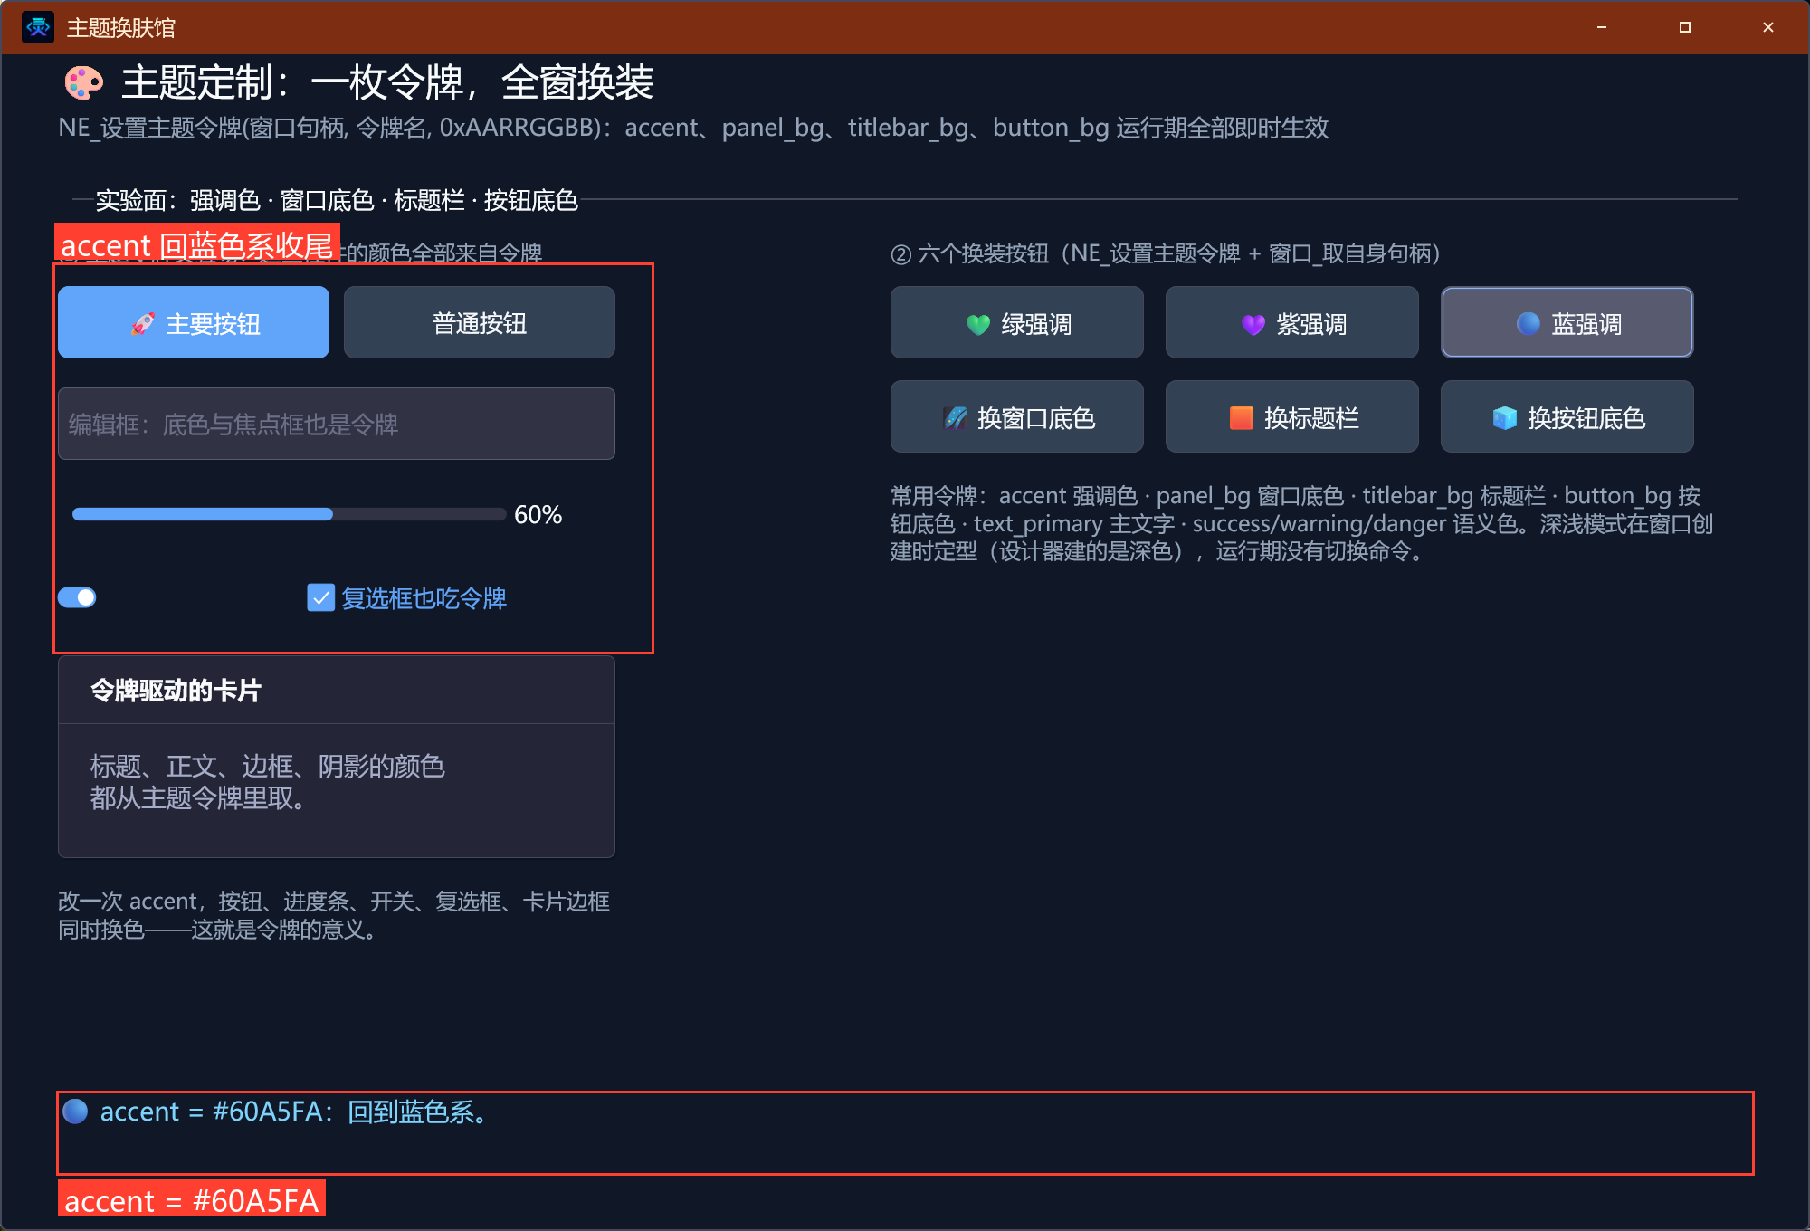Apply the 绿强调 green accent
The image size is (1810, 1231).
click(x=1017, y=323)
